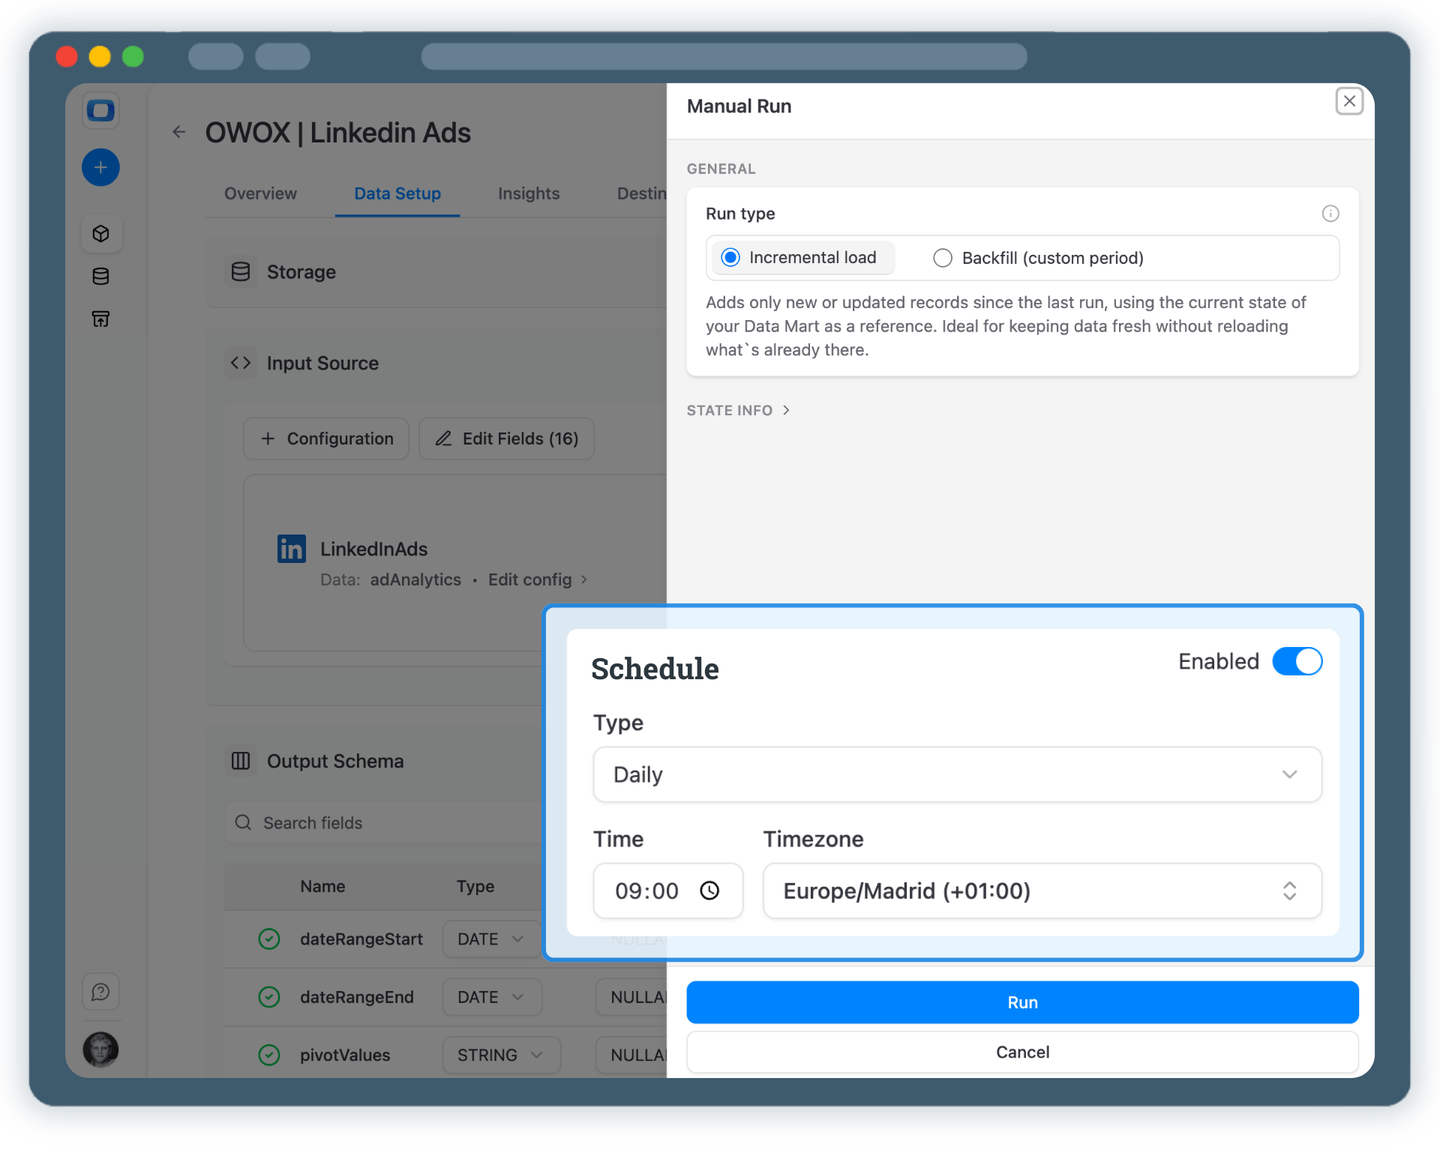Open the clock icon in the Time field

pyautogui.click(x=710, y=891)
